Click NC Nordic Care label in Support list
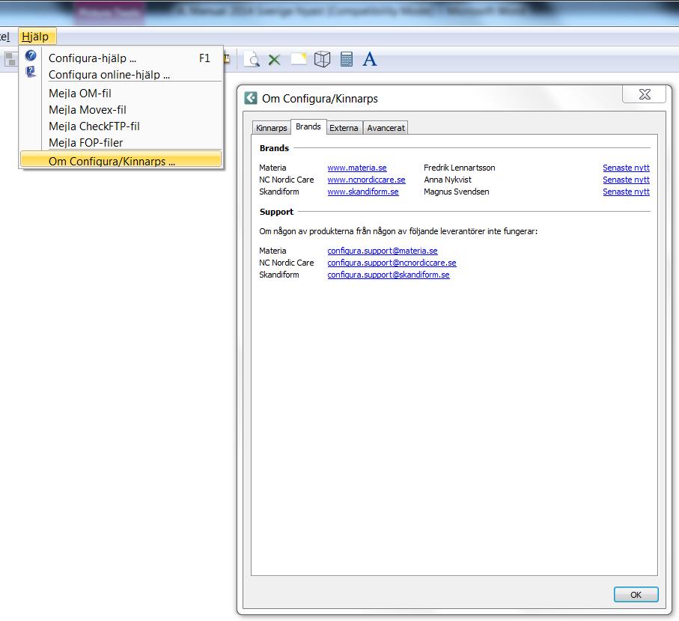The width and height of the screenshot is (679, 621). (x=286, y=263)
